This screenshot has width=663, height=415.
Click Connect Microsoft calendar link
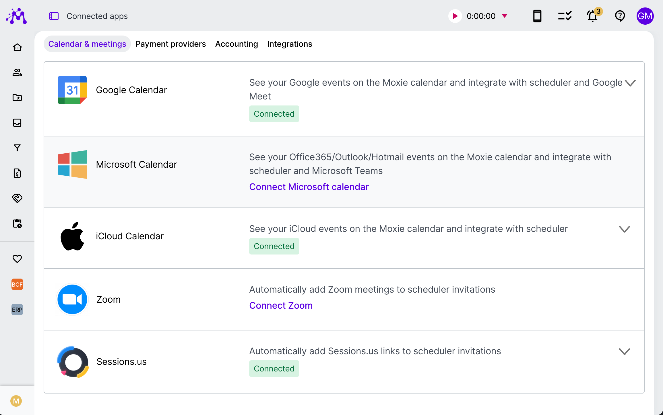[x=309, y=187]
